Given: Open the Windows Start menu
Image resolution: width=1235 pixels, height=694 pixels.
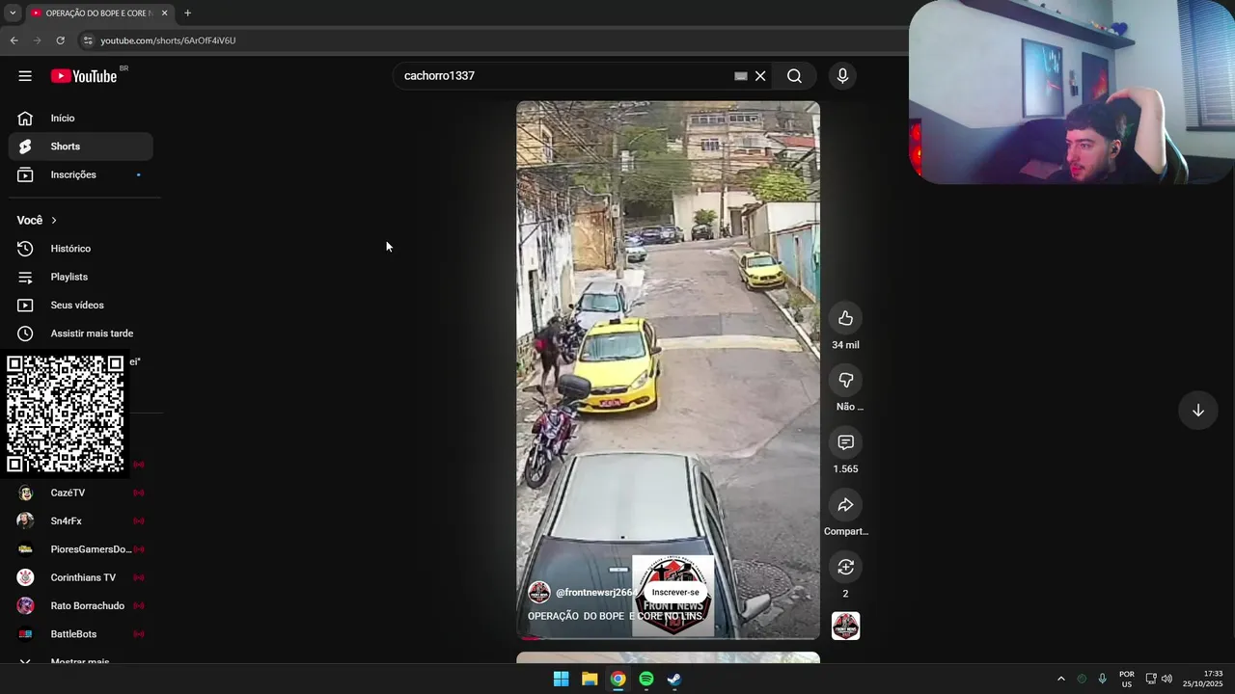Looking at the screenshot, I should pos(561,679).
